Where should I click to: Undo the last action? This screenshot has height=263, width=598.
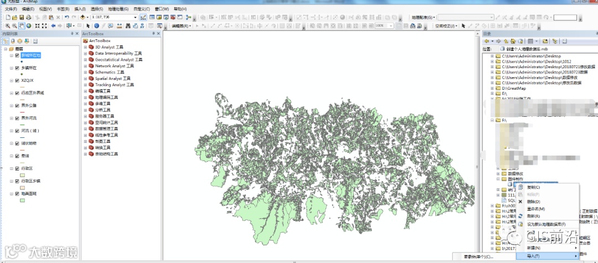[67, 17]
